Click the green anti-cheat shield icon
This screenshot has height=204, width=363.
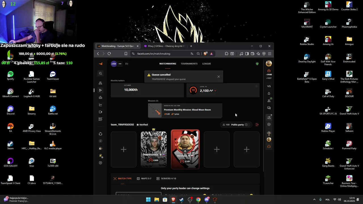[x=257, y=64]
